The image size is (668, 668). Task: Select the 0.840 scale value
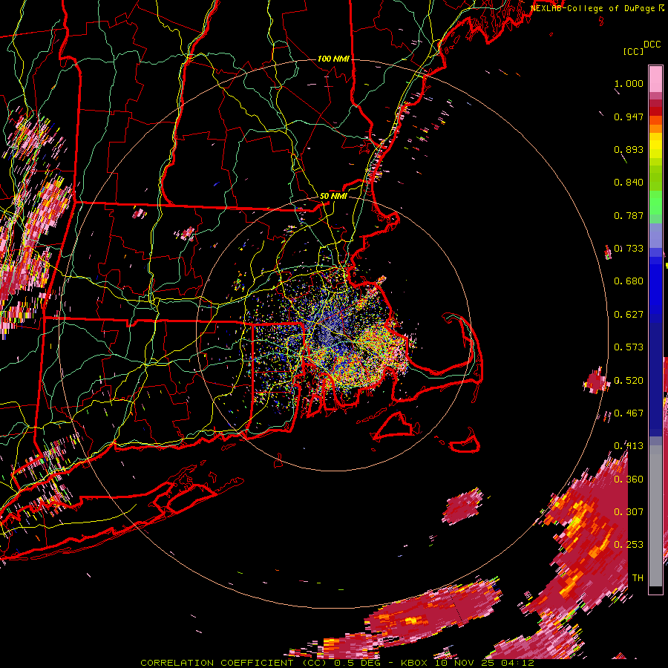(x=629, y=183)
